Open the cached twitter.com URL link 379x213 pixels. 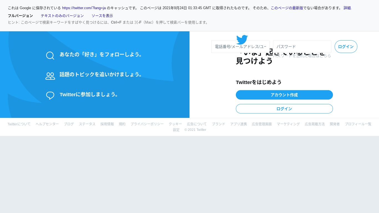pyautogui.click(x=84, y=8)
